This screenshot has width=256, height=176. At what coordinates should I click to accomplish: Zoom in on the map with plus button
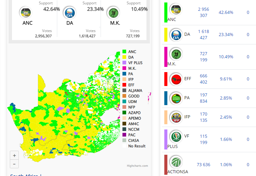[x=14, y=155]
